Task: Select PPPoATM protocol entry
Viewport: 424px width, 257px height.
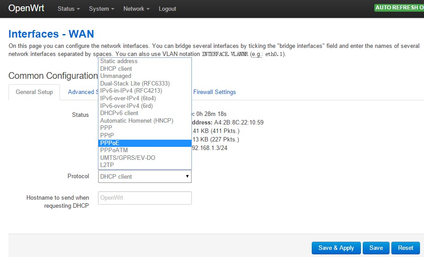Action: pyautogui.click(x=114, y=150)
